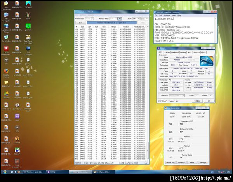This screenshot has height=182, width=233.
Task: Switch to the About tab in CPU-Z
Action: 203,52
